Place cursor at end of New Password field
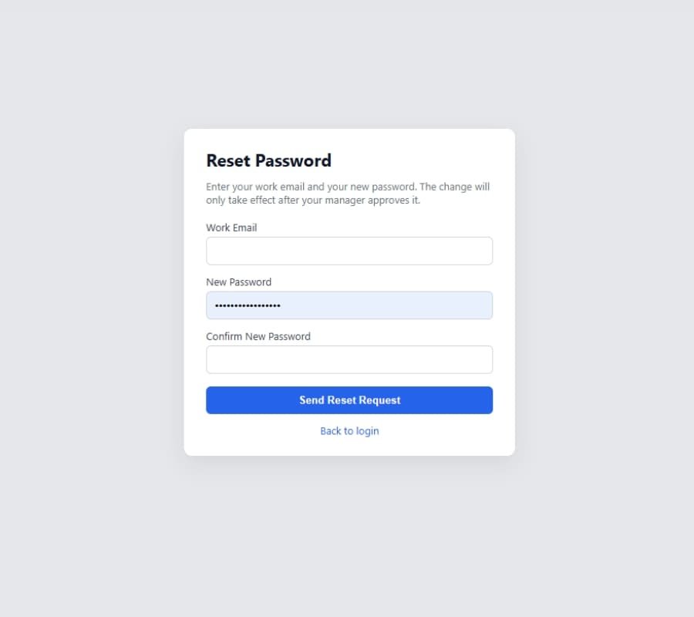 [463, 305]
